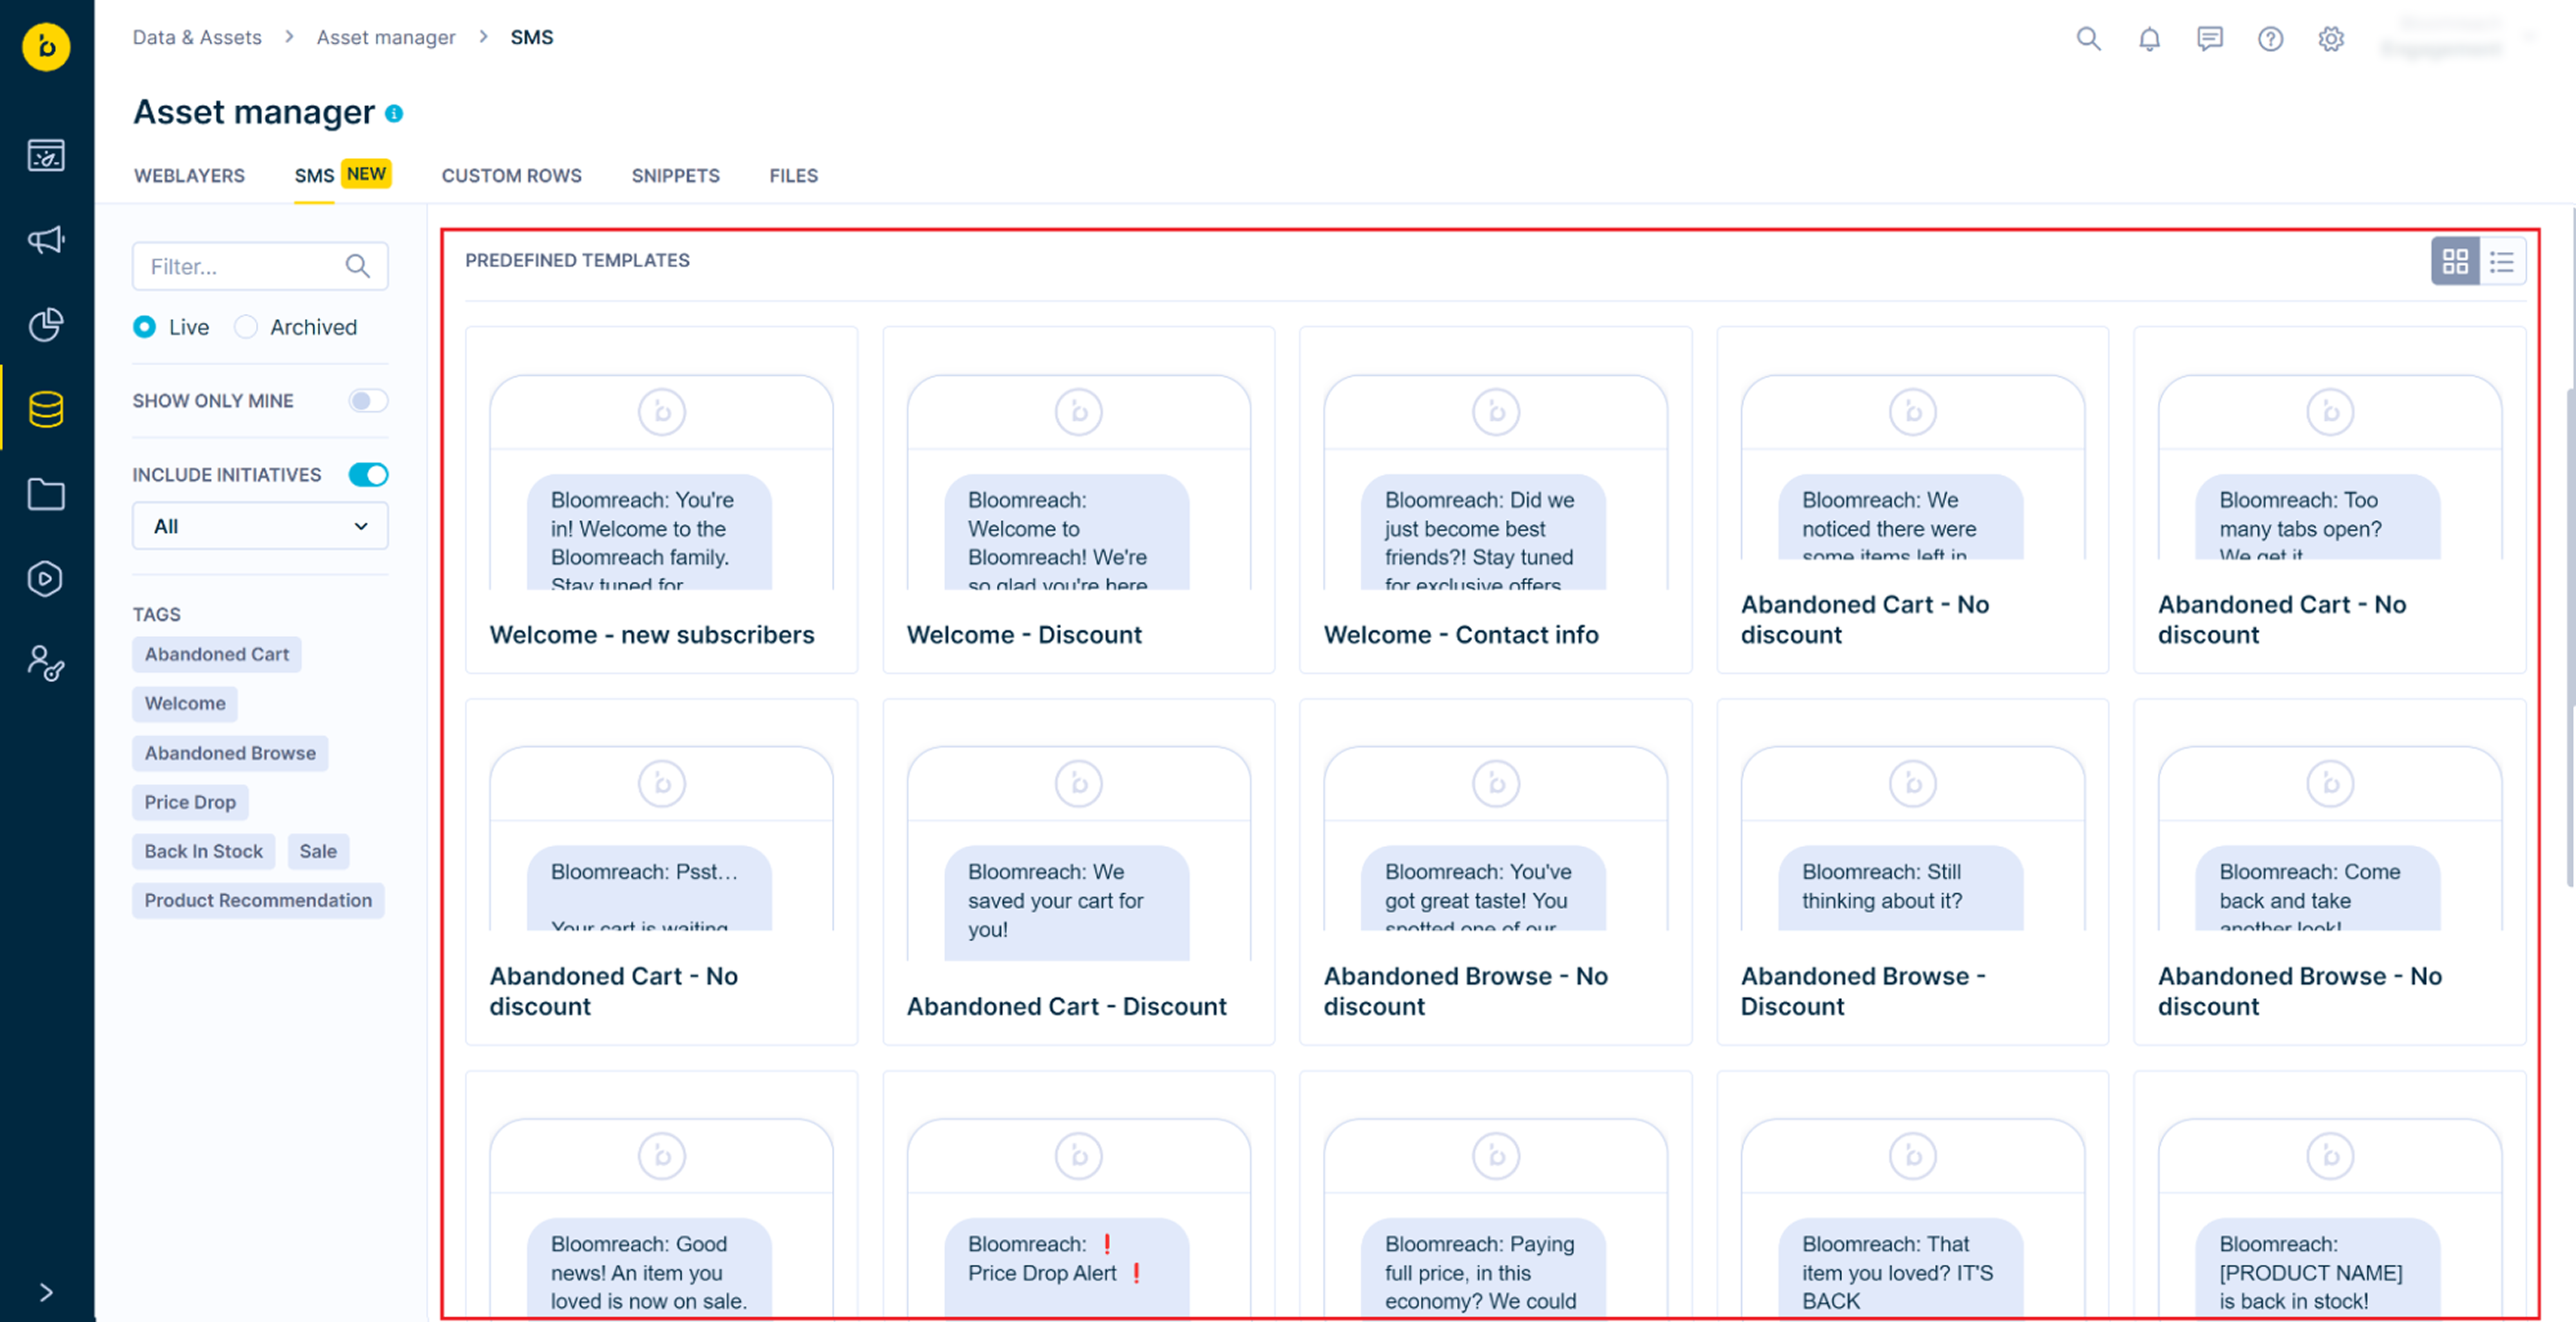The image size is (2576, 1322).
Task: Open the '[PRODUCT NAME] is back' template
Action: coord(2330,1195)
